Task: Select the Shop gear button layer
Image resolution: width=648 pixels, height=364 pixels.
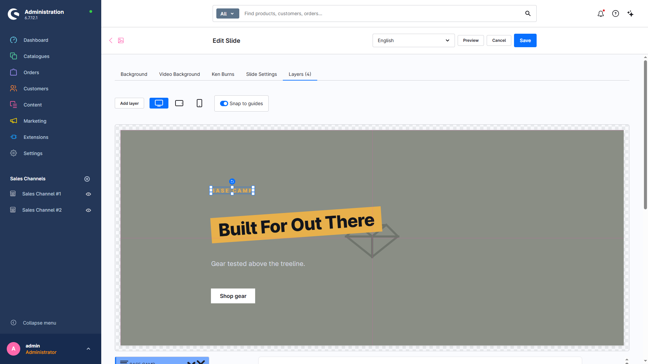Action: [x=233, y=296]
